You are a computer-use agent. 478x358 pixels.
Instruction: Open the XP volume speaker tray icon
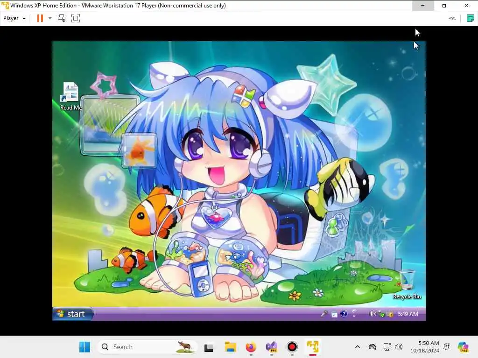372,314
